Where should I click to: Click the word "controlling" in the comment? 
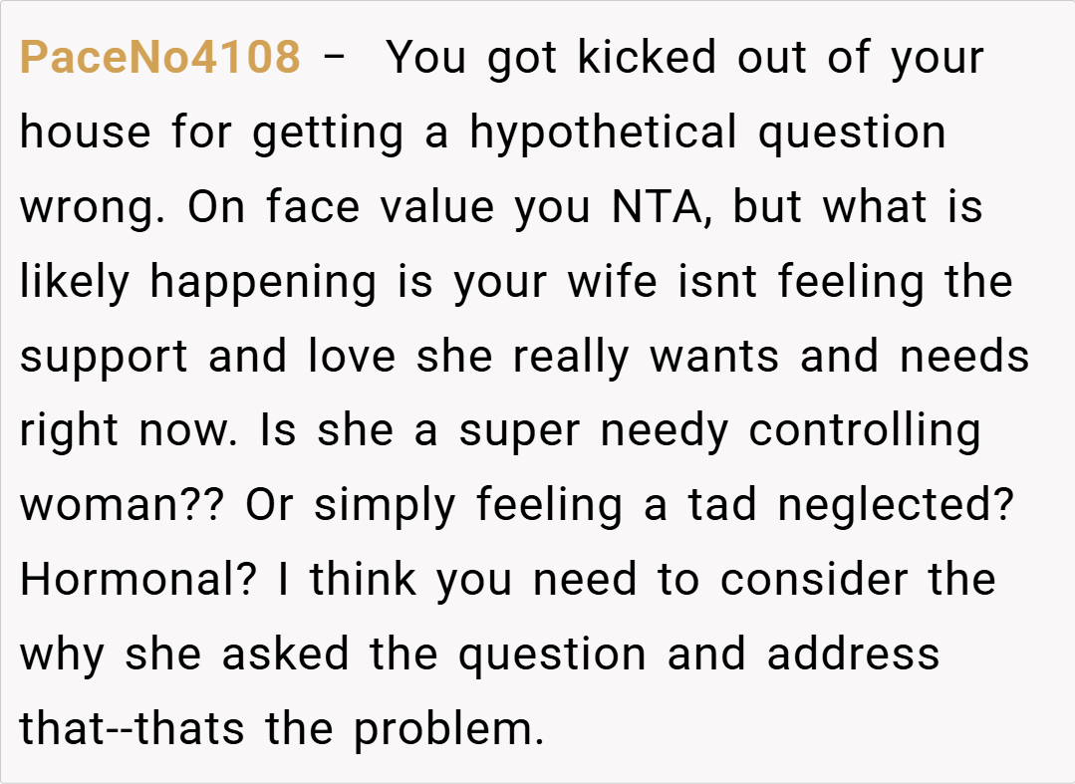(x=865, y=432)
